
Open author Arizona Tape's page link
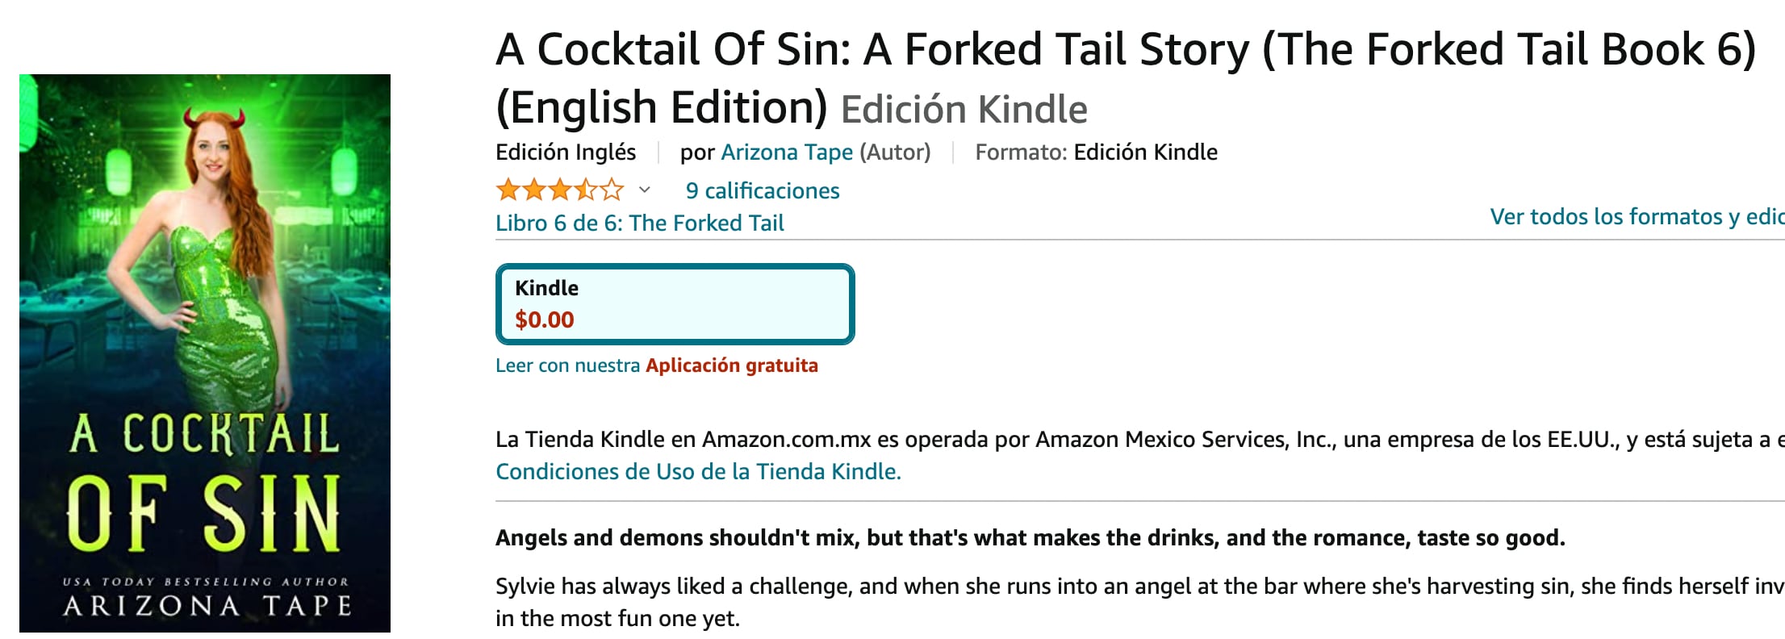pos(787,152)
